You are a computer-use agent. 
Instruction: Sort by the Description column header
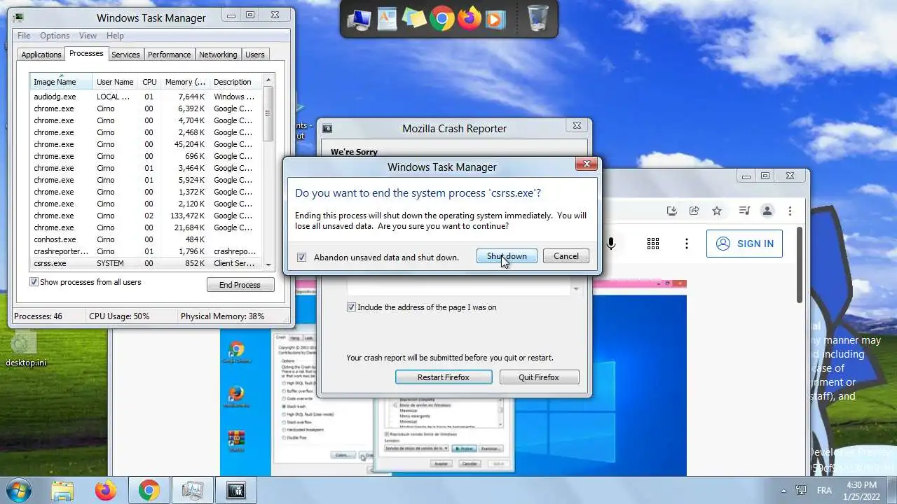[x=235, y=82]
